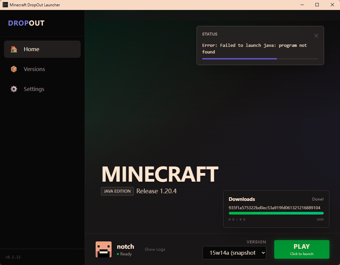
Task: Maximize the launcher window
Action: (x=317, y=5)
